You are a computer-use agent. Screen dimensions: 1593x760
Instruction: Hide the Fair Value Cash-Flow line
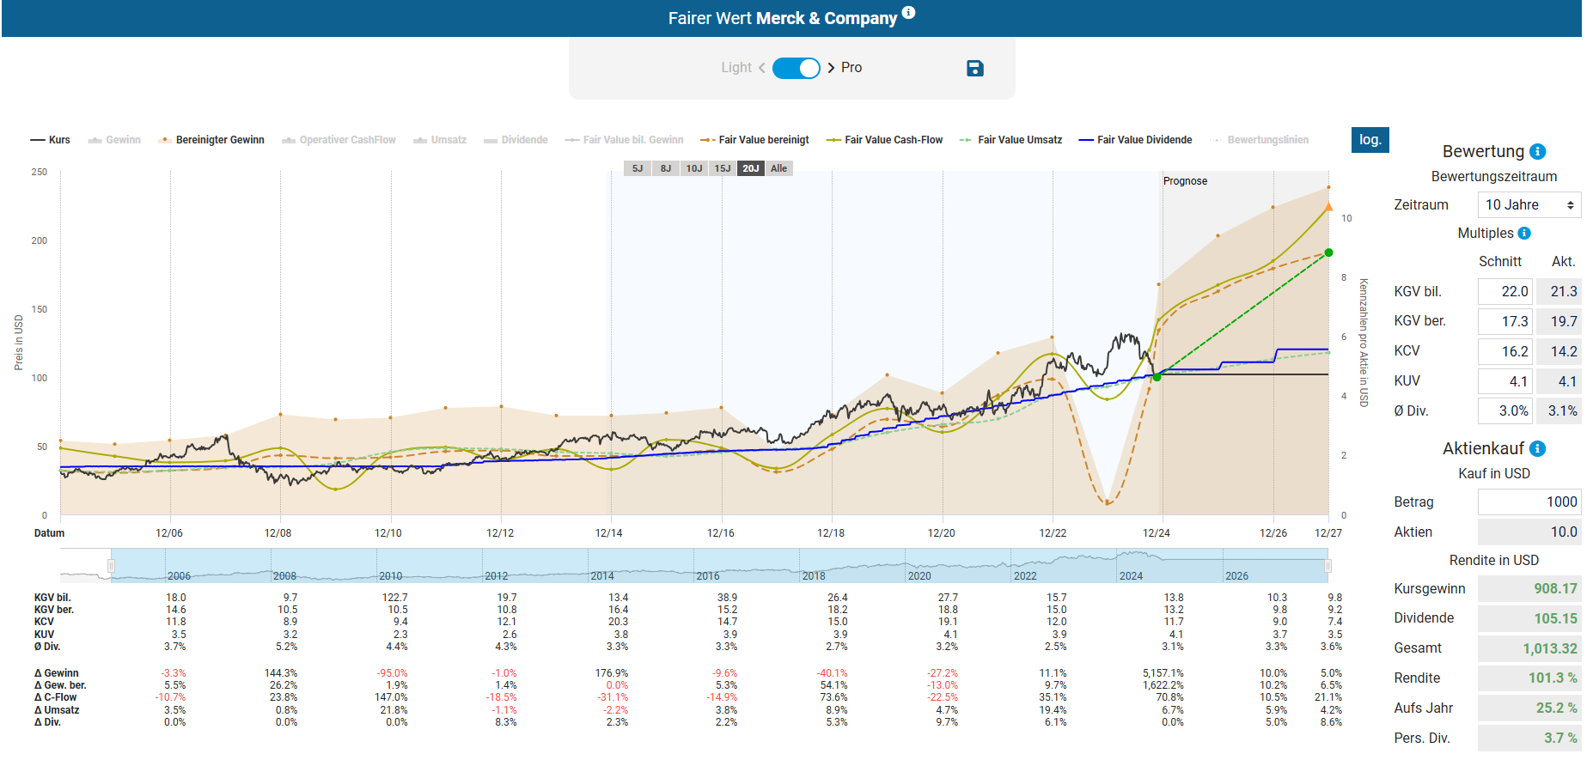click(x=884, y=140)
